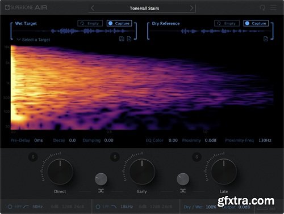The image size is (284, 214).
Task: Expand the Select a Target dropdown
Action: coord(34,40)
